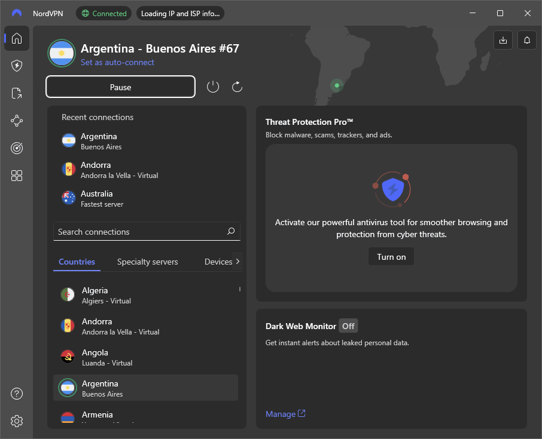Click the NordVPN logo icon

point(17,13)
